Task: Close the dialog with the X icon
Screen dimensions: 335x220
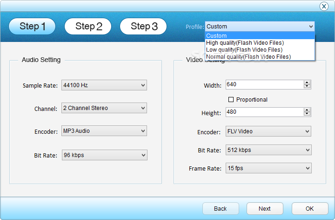Action: pyautogui.click(x=324, y=6)
